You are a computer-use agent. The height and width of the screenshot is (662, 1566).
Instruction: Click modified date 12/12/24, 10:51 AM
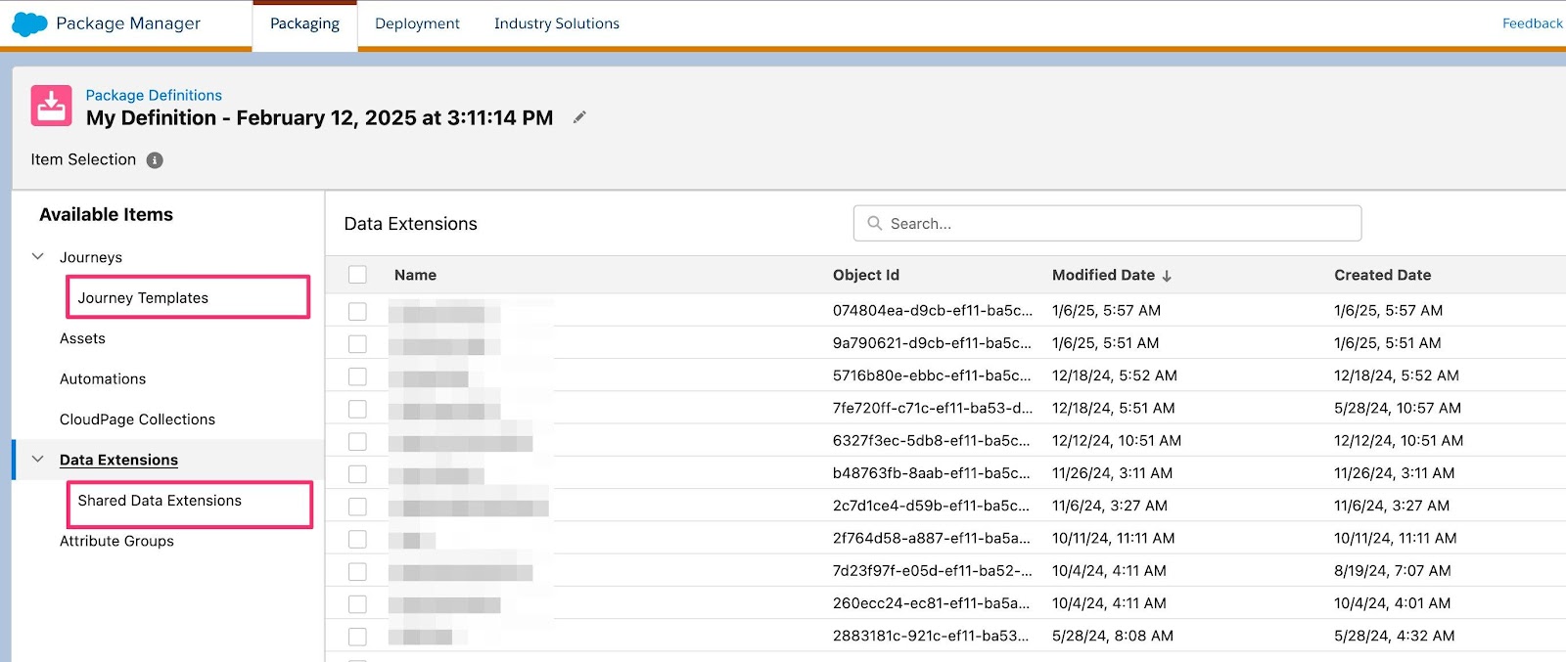(x=1117, y=441)
